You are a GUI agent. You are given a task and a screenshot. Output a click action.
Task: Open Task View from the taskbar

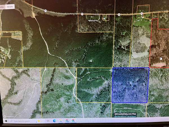point(48,121)
